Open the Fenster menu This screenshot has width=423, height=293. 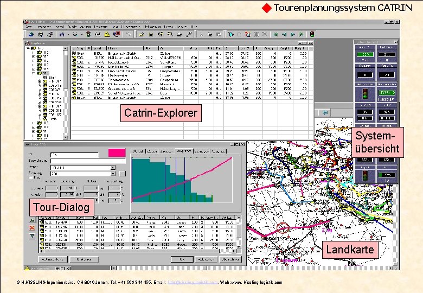pyautogui.click(x=182, y=27)
